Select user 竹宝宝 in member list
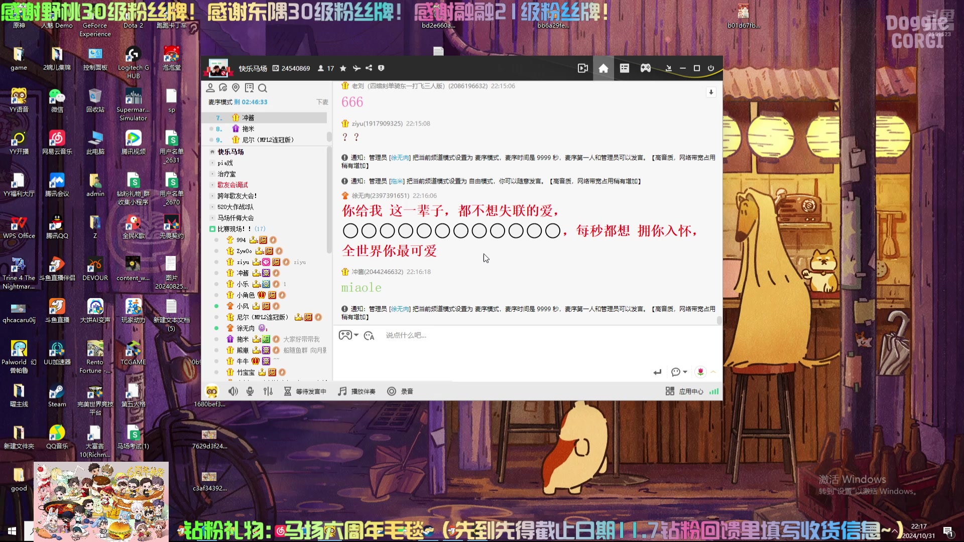Image resolution: width=964 pixels, height=542 pixels. [246, 372]
